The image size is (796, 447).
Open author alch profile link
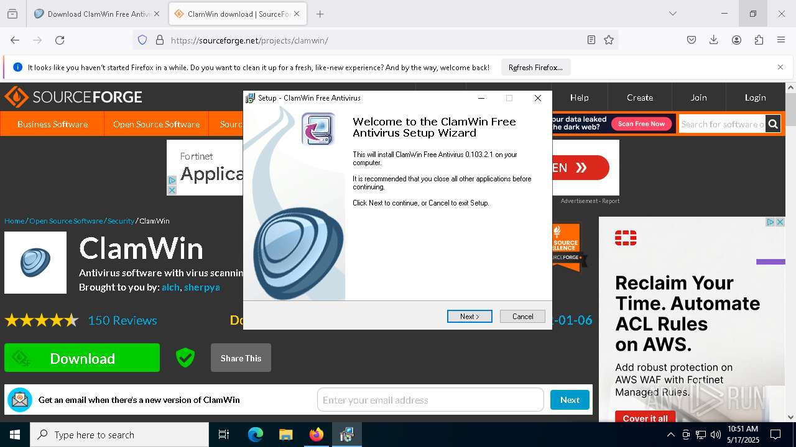coord(170,287)
